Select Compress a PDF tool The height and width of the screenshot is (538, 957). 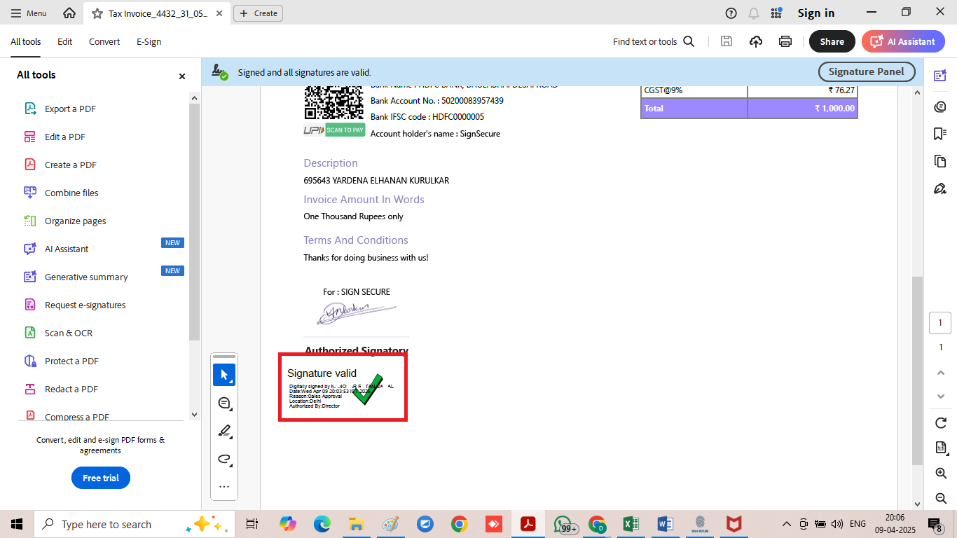click(x=76, y=416)
